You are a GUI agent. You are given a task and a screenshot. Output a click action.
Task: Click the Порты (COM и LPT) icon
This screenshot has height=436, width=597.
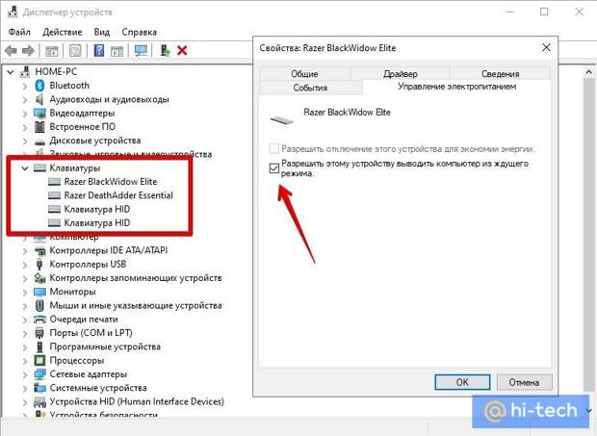pyautogui.click(x=39, y=333)
